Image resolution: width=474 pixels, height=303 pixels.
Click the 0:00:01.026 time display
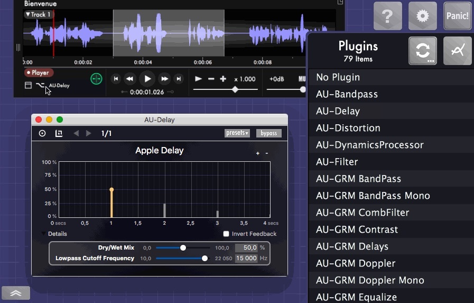147,92
